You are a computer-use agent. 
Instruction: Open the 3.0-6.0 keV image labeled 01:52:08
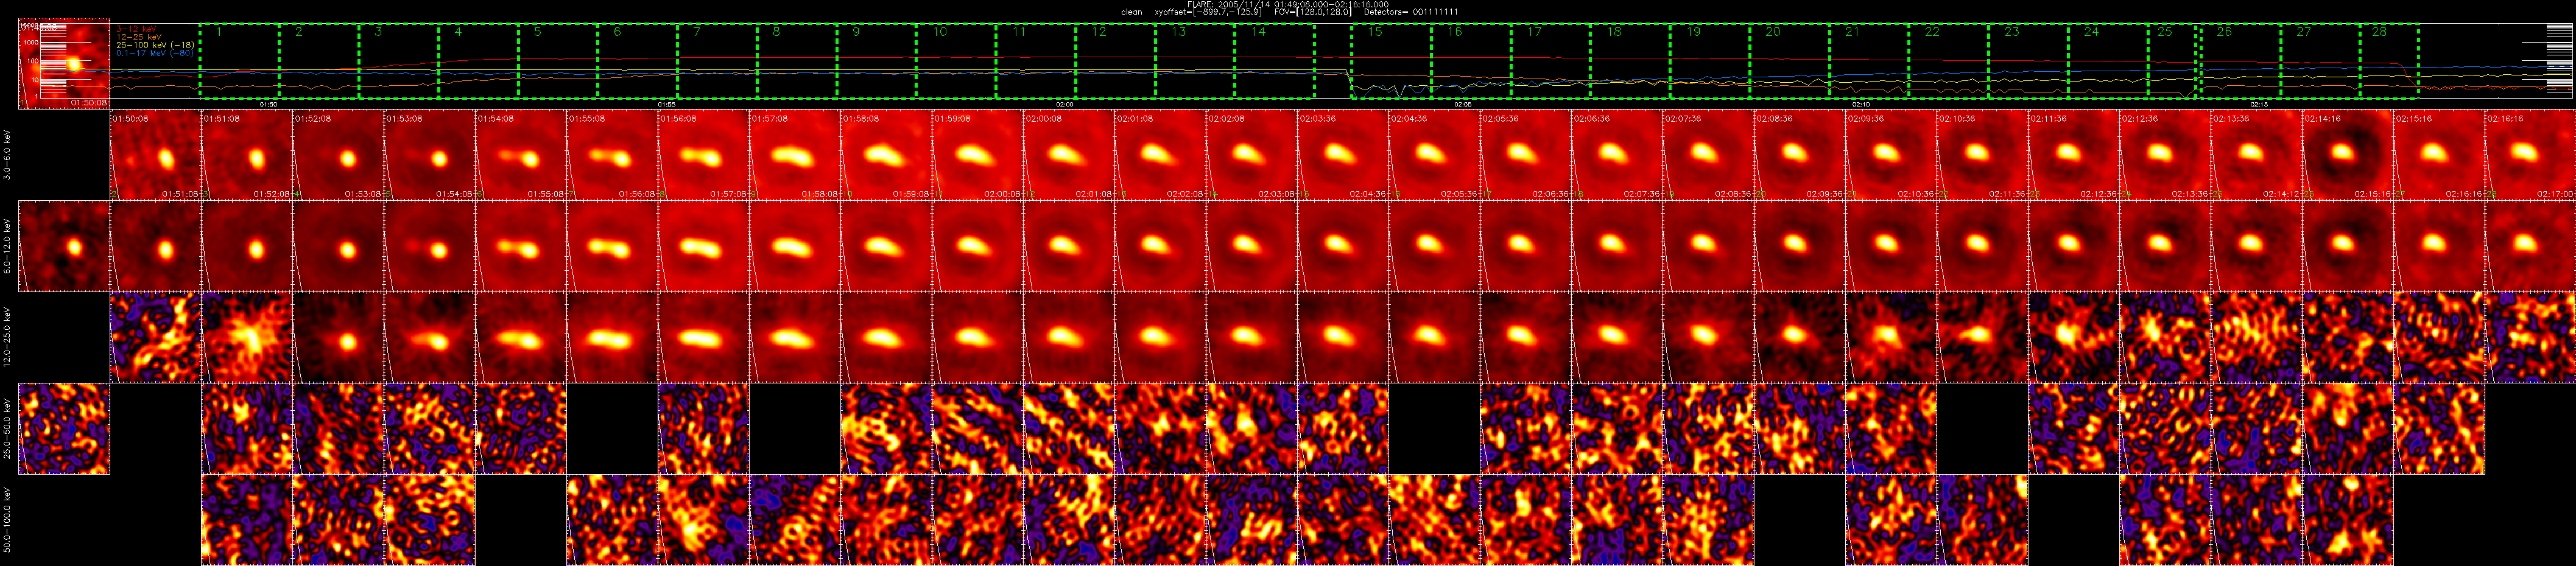coord(338,155)
